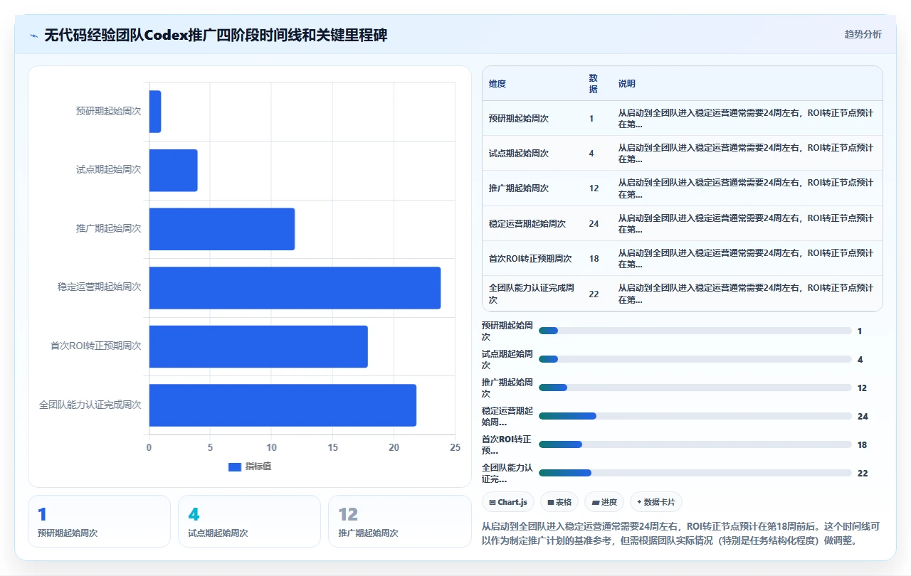Toggle the 指标值 legend label
The height and width of the screenshot is (576, 911).
point(258,467)
